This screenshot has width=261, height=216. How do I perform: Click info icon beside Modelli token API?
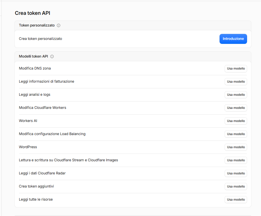pos(52,56)
